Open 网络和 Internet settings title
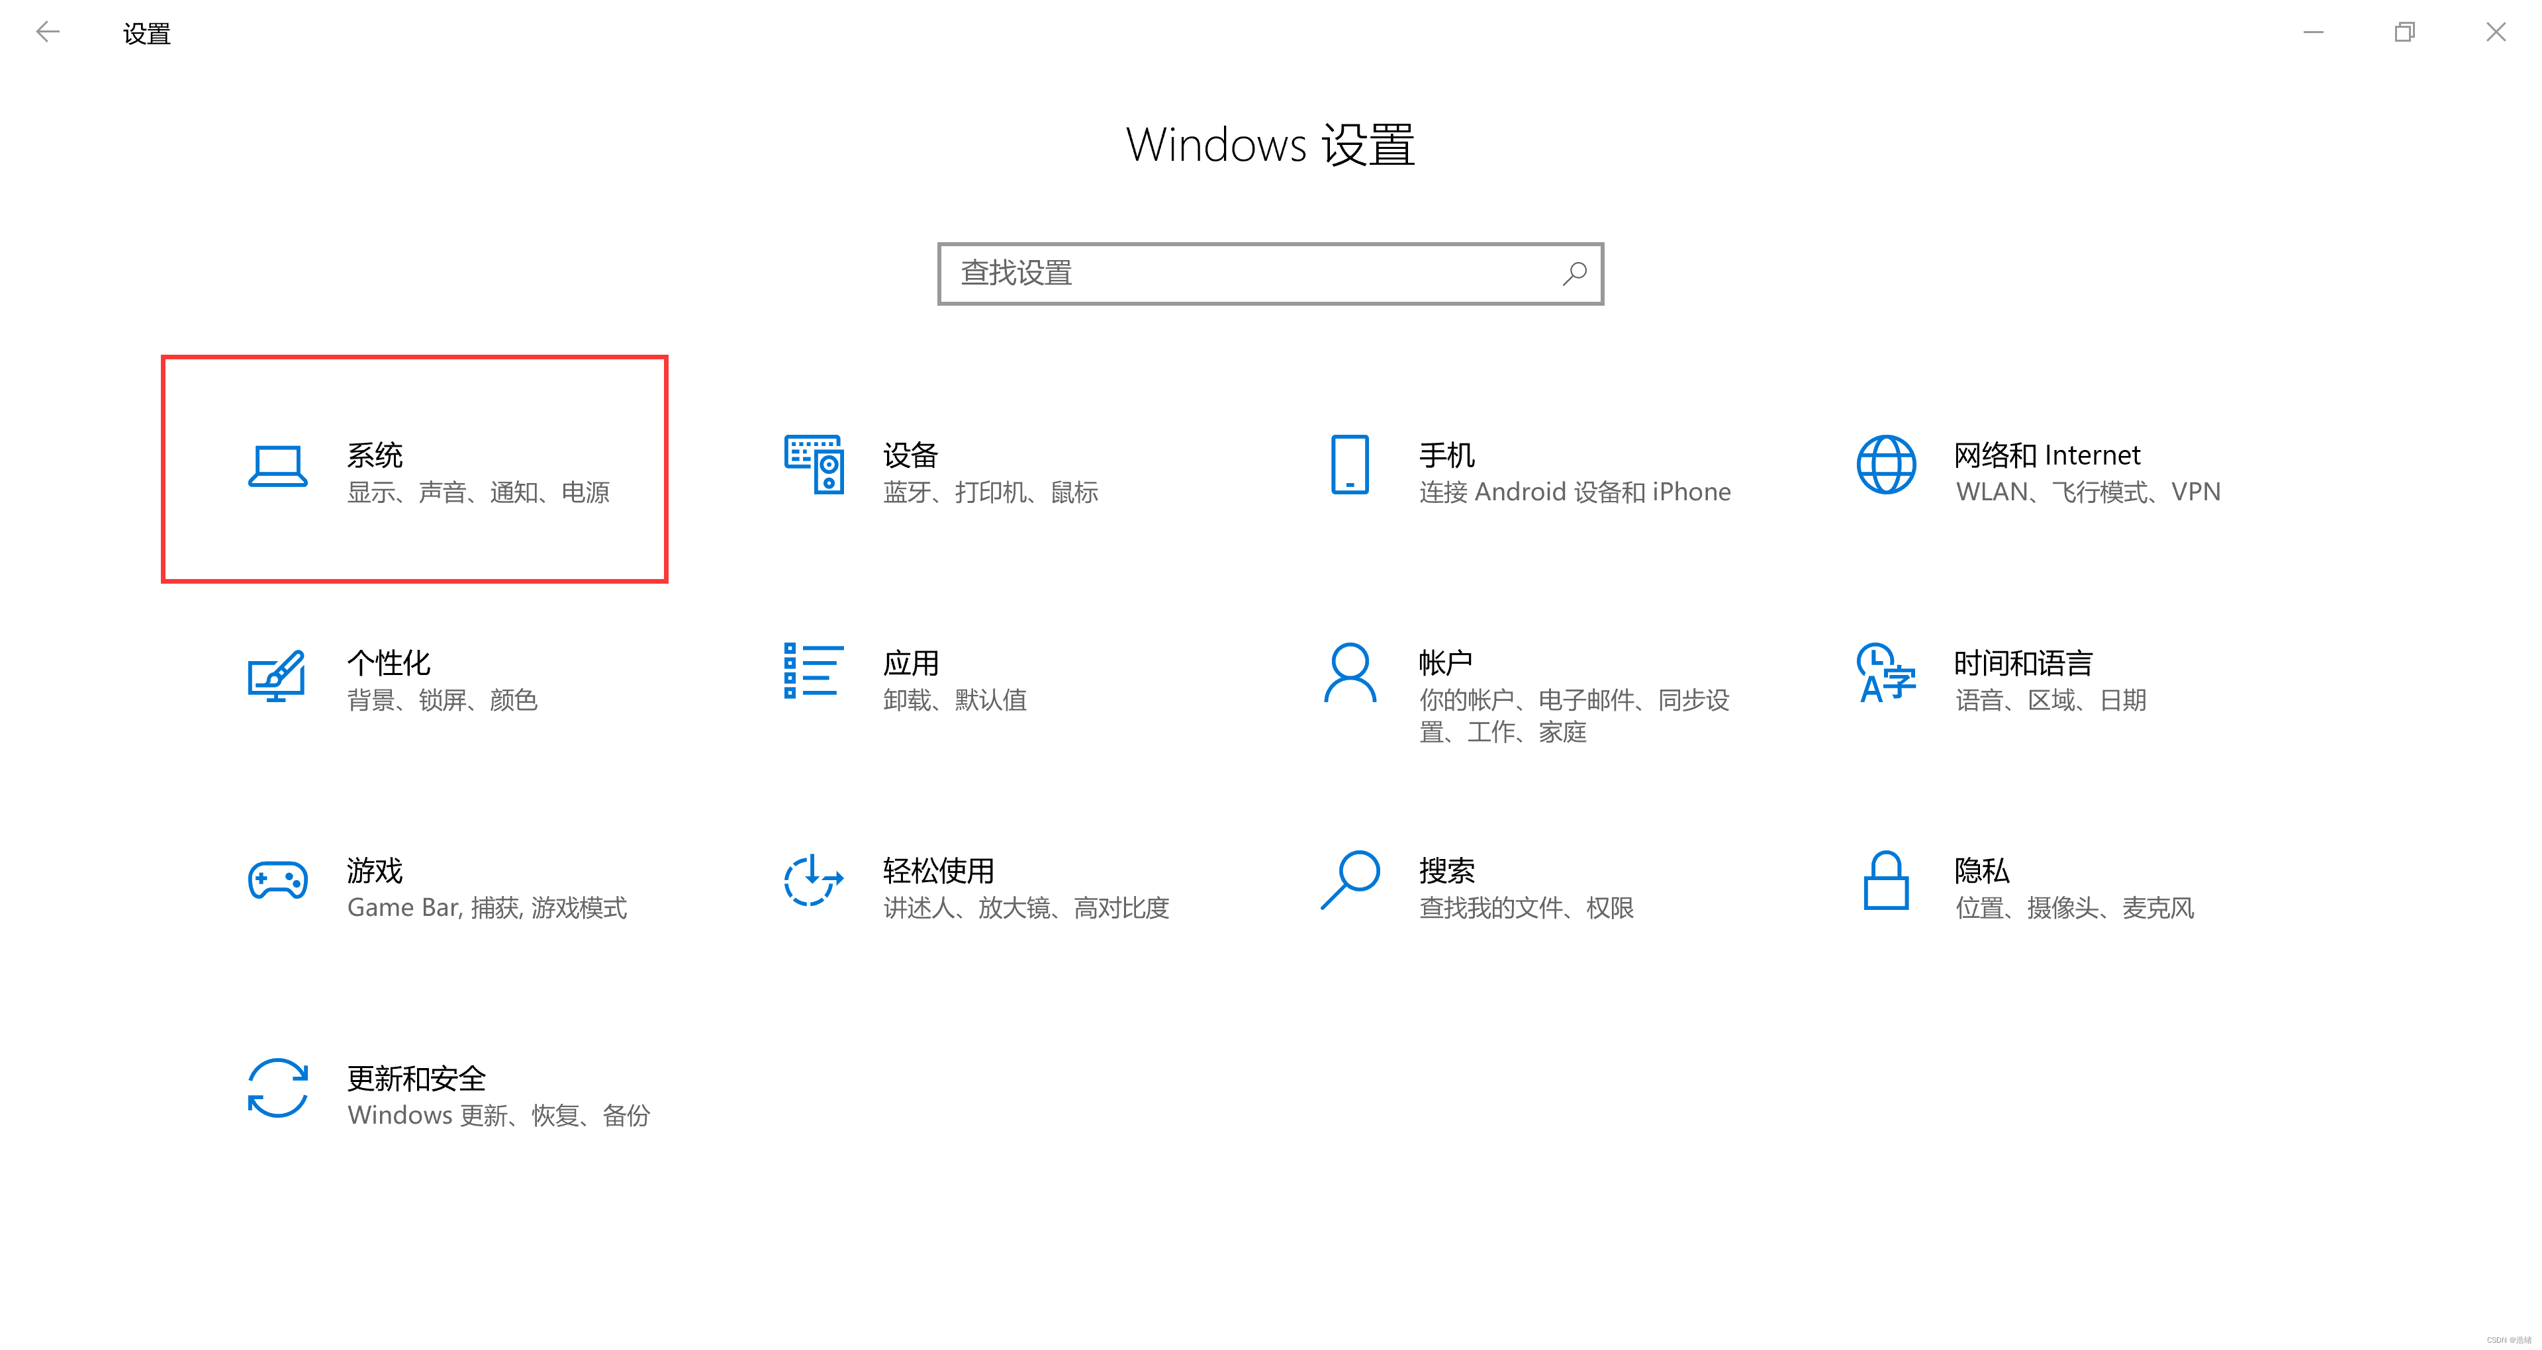The image size is (2542, 1350). [x=2047, y=455]
